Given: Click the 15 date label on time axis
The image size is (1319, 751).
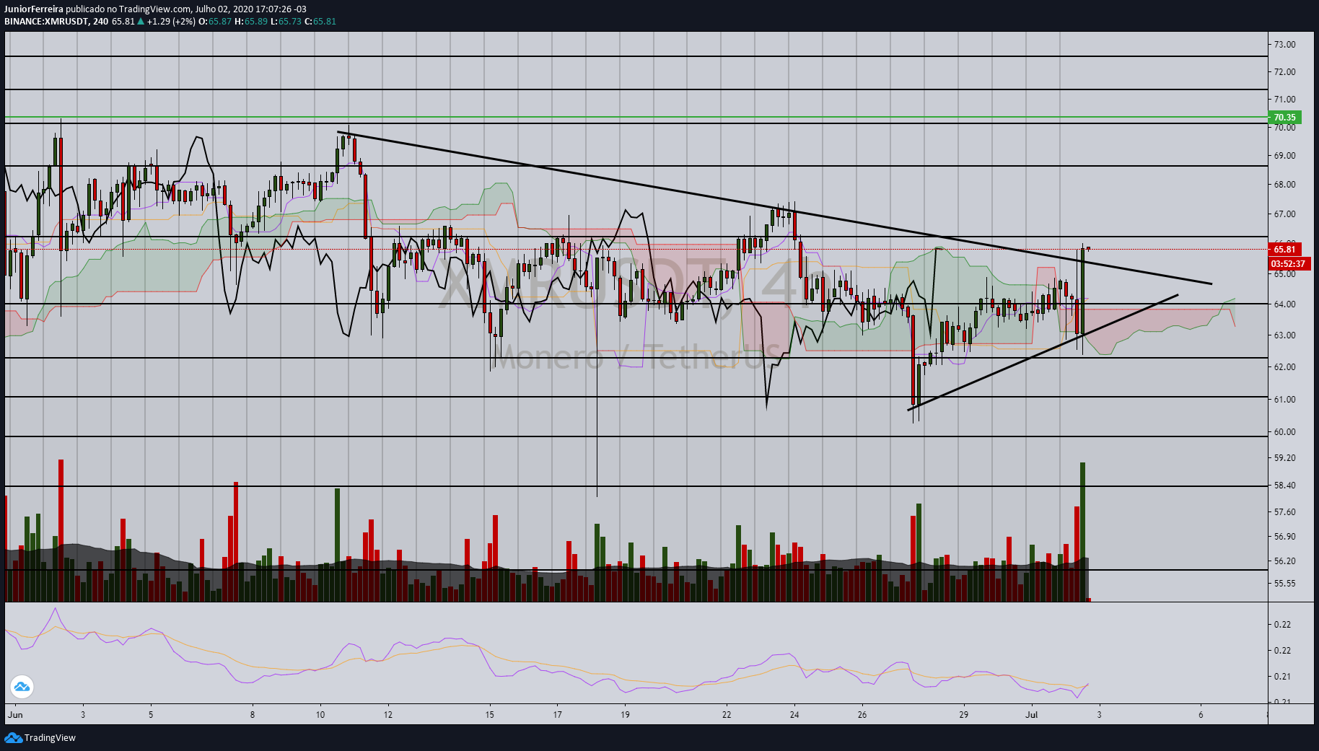Looking at the screenshot, I should pos(490,715).
